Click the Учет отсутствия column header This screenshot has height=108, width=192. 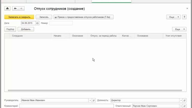pos(175,36)
